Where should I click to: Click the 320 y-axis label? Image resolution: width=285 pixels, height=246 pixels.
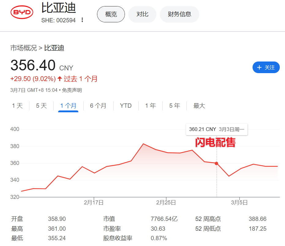click(15, 197)
